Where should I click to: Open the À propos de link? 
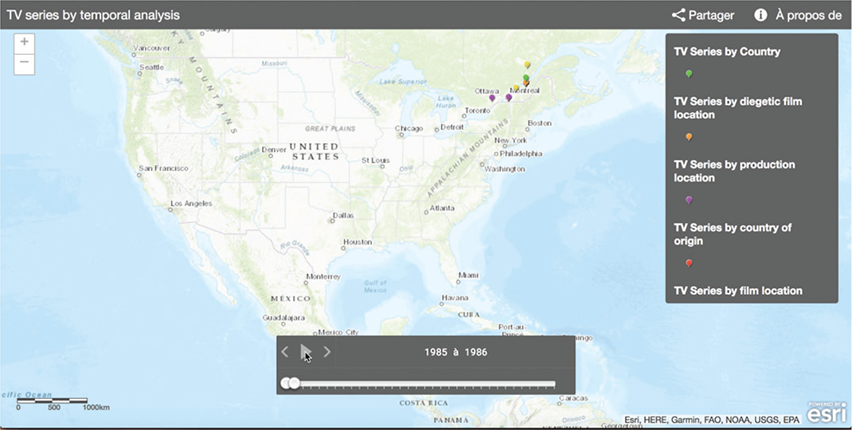point(808,15)
